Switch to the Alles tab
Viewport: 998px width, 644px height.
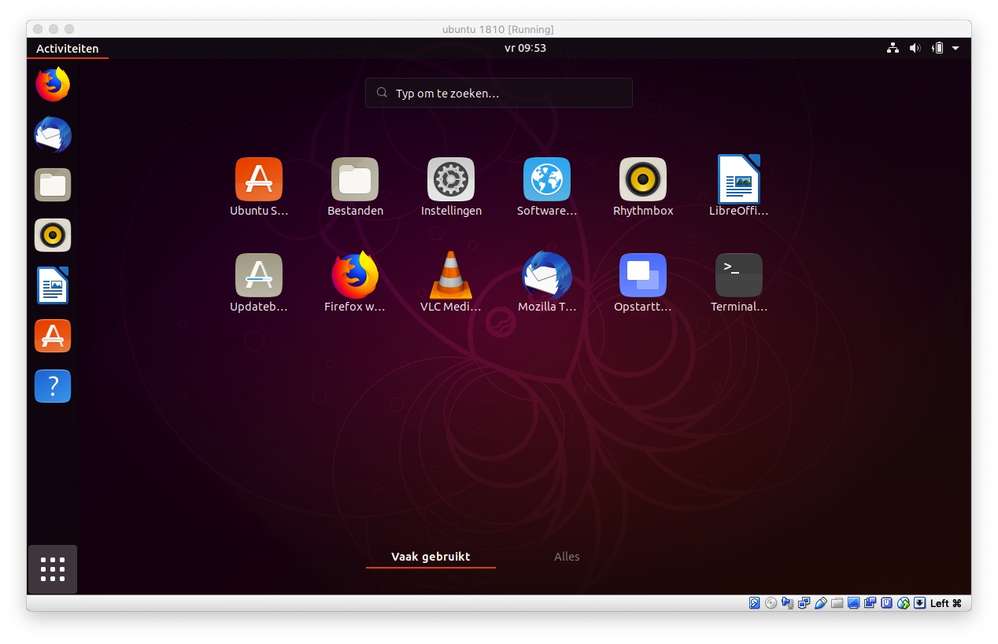(566, 557)
